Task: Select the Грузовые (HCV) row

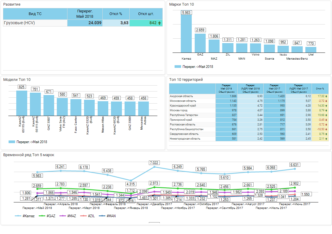Action: [x=35, y=23]
